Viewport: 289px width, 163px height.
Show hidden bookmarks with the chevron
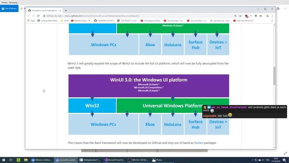(272, 21)
